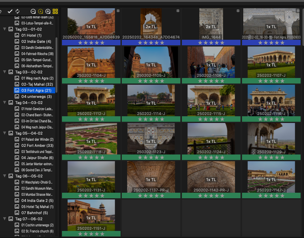Click the plus circle icon in toolbar
This screenshot has height=238, width=304.
tap(48, 11)
